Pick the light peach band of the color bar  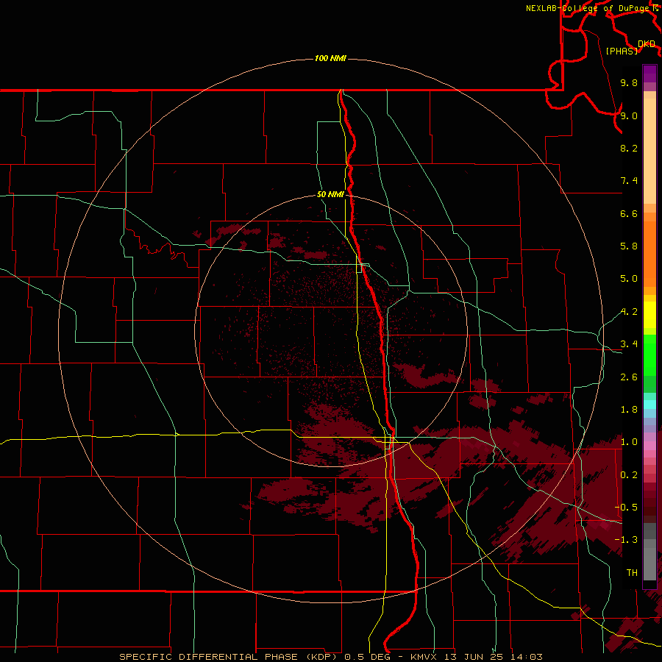coord(649,151)
